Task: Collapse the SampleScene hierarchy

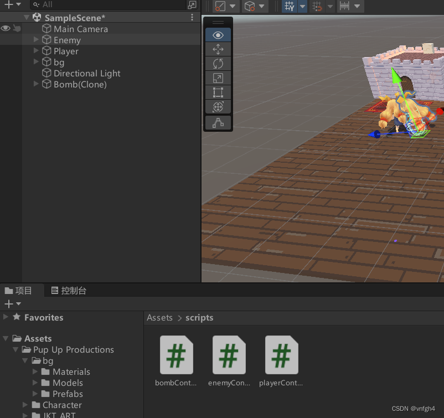Action: pos(27,17)
